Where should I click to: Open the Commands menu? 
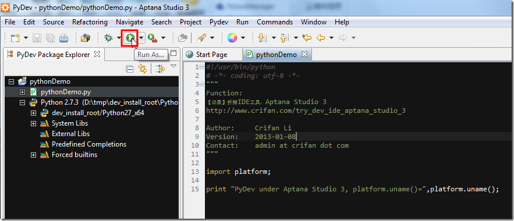click(x=275, y=22)
